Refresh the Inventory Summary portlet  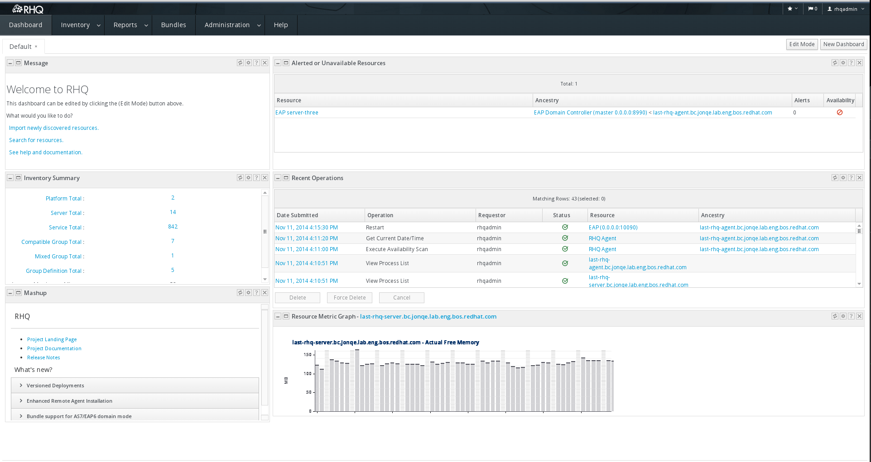(x=240, y=178)
